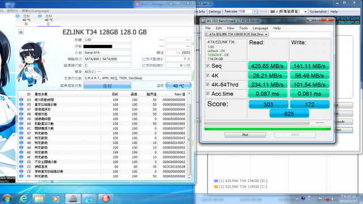Open Windows Explorer folder from the taskbar
Image resolution: width=363 pixels, height=204 pixels.
click(x=39, y=198)
